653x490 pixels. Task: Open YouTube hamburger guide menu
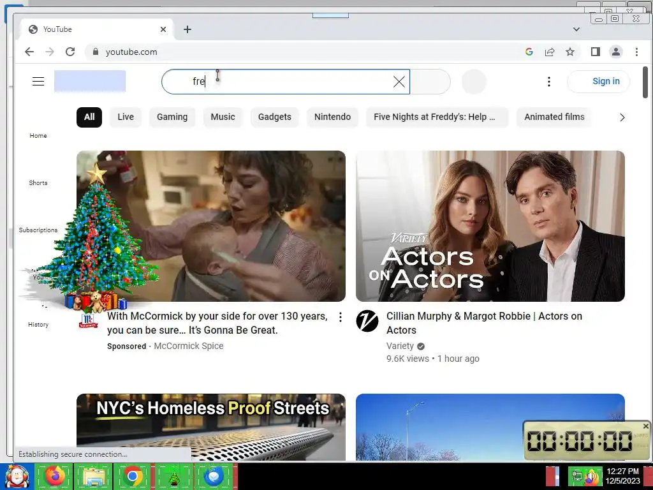point(38,81)
